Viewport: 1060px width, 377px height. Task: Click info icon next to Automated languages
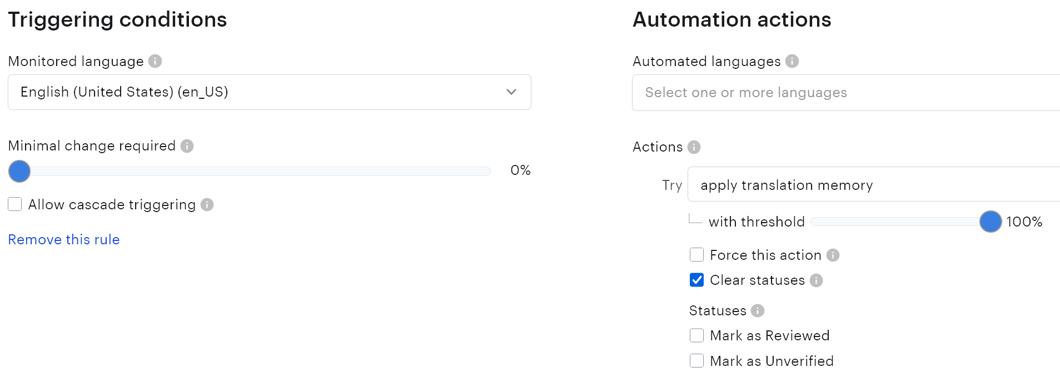pyautogui.click(x=792, y=61)
